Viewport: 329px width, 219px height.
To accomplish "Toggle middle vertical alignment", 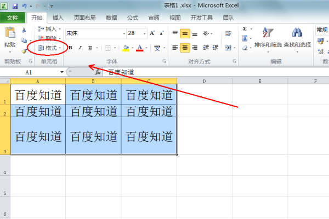I will pyautogui.click(x=185, y=33).
